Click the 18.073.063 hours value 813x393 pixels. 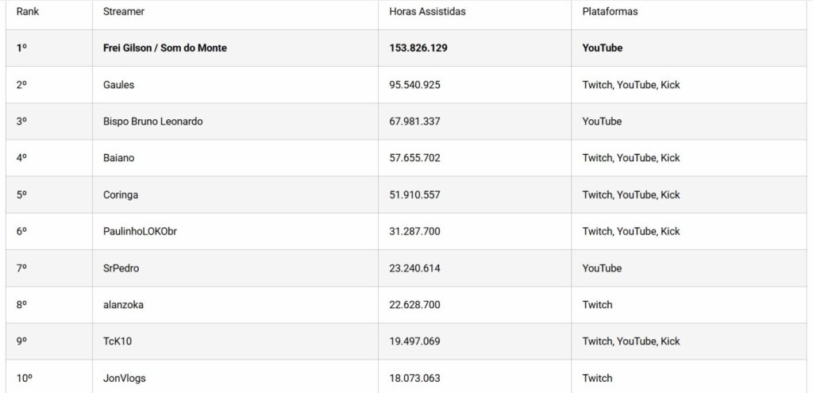click(x=414, y=378)
